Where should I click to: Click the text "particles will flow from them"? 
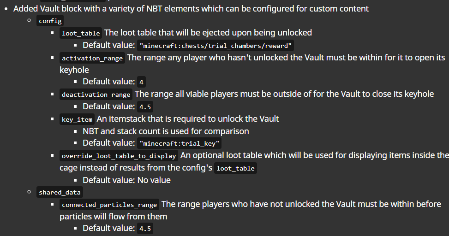tap(113, 216)
